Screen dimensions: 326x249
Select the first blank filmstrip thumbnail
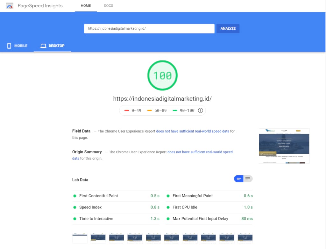(80, 238)
